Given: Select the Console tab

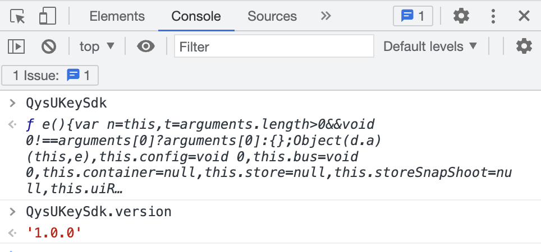Looking at the screenshot, I should pyautogui.click(x=196, y=16).
